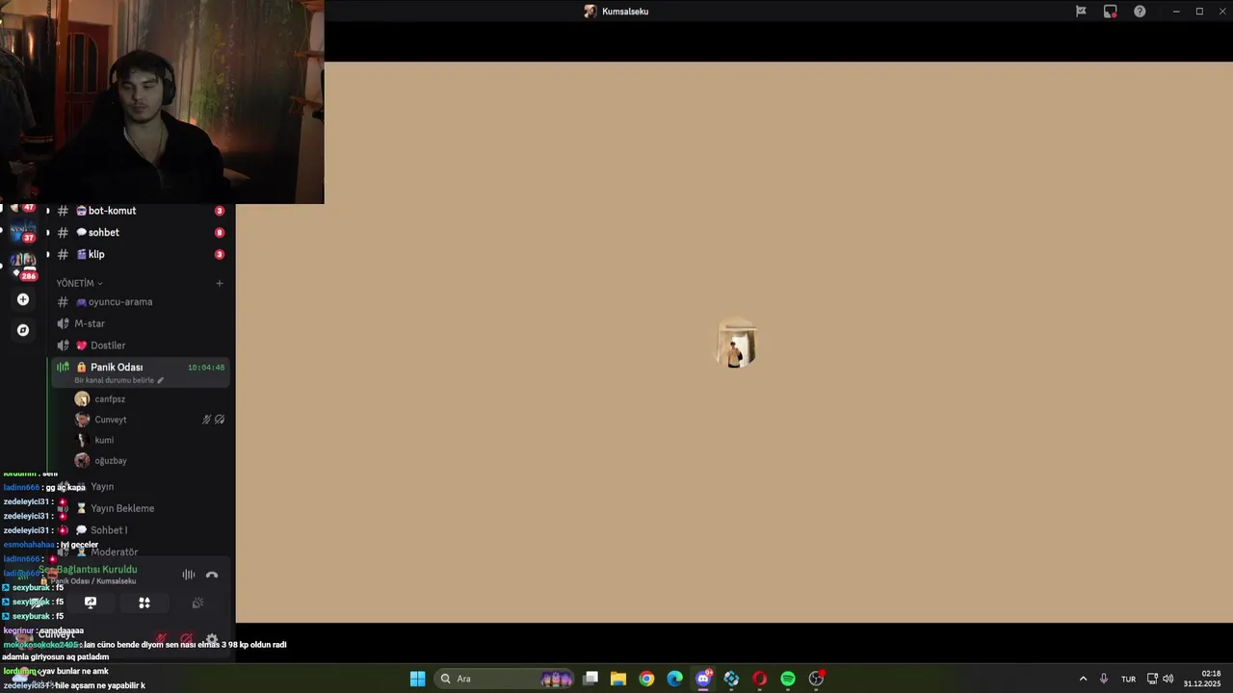
Task: Open Discord inbox flag icon
Action: [x=1081, y=12]
